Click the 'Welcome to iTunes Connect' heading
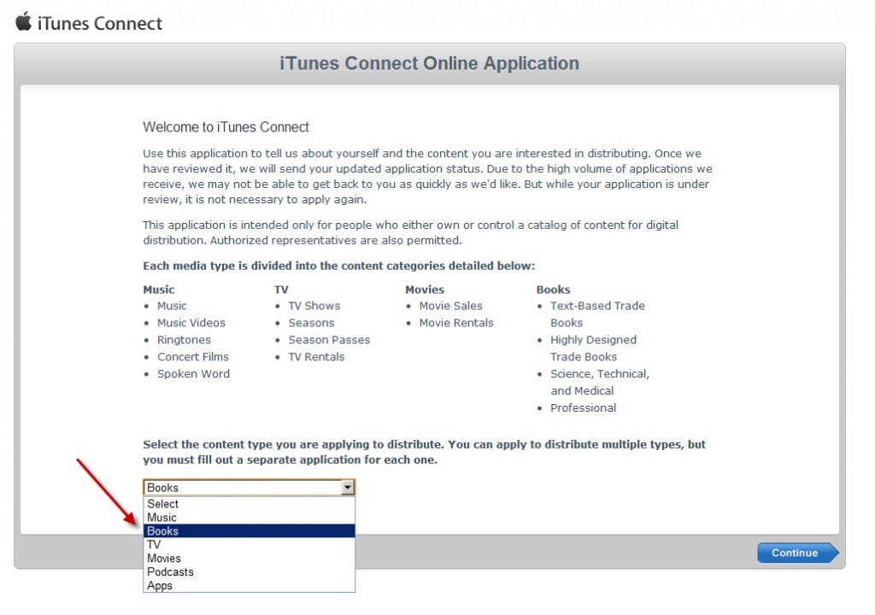875x615 pixels. [x=226, y=127]
